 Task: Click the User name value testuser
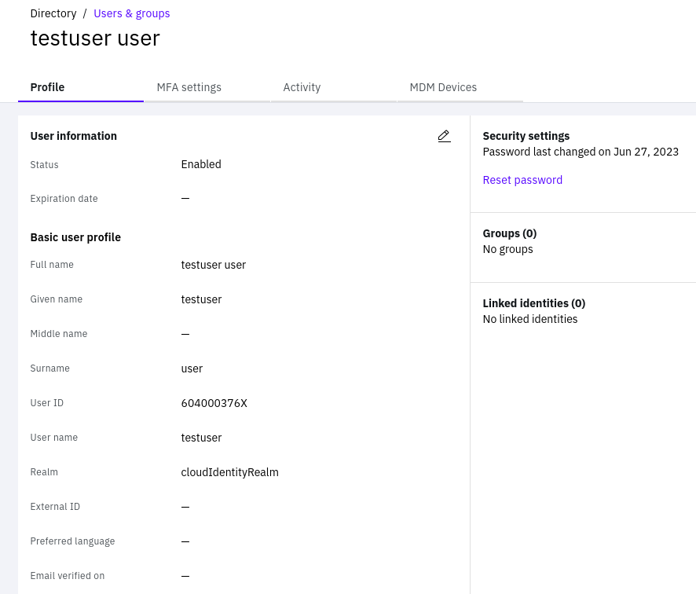pos(201,438)
